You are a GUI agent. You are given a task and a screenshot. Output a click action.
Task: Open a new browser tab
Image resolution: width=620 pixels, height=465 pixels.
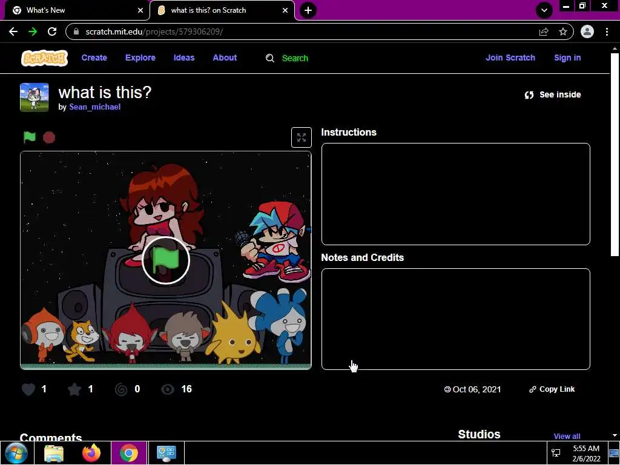[x=308, y=10]
